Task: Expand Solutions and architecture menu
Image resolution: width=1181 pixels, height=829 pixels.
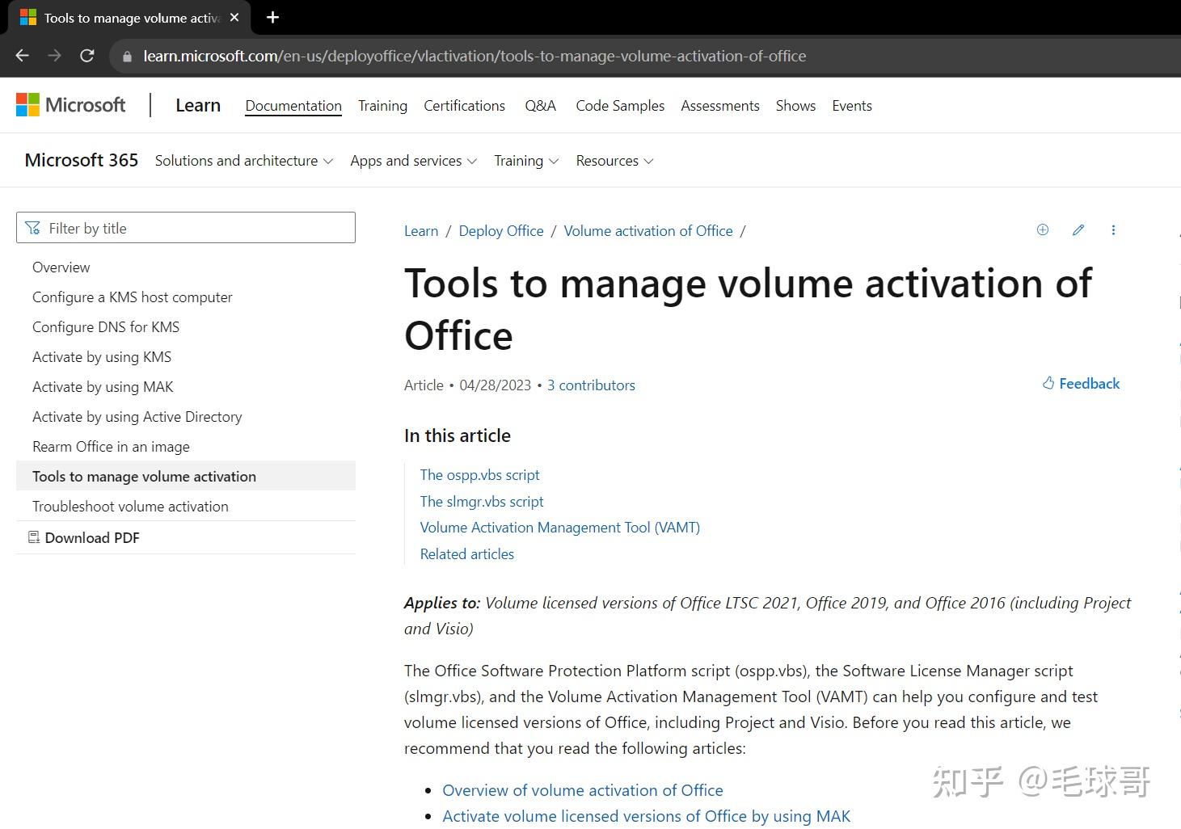Action: click(244, 161)
